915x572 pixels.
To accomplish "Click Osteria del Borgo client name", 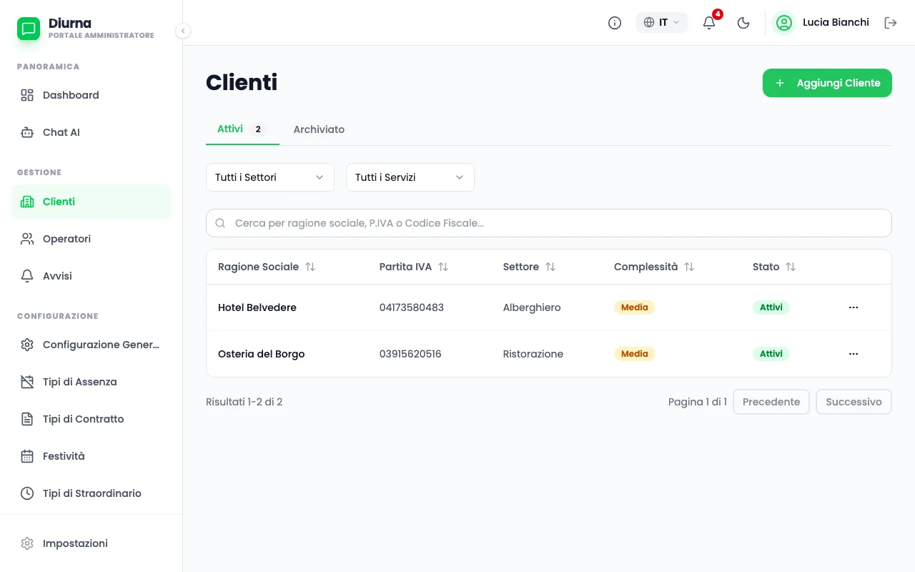I will (x=262, y=354).
